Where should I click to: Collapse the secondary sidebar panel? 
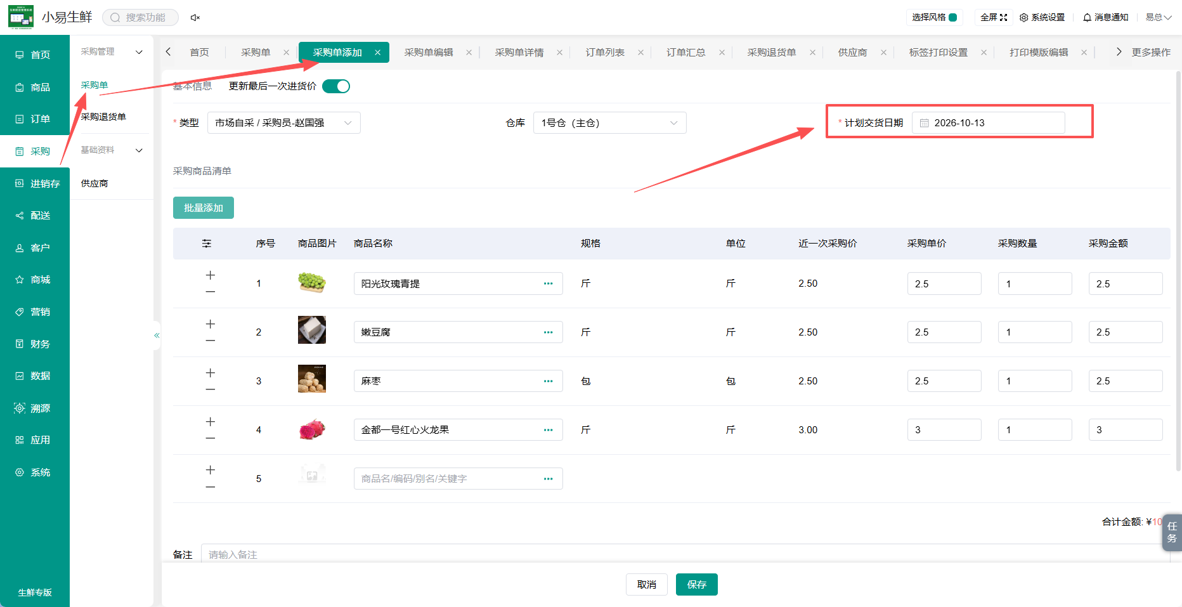[x=157, y=336]
